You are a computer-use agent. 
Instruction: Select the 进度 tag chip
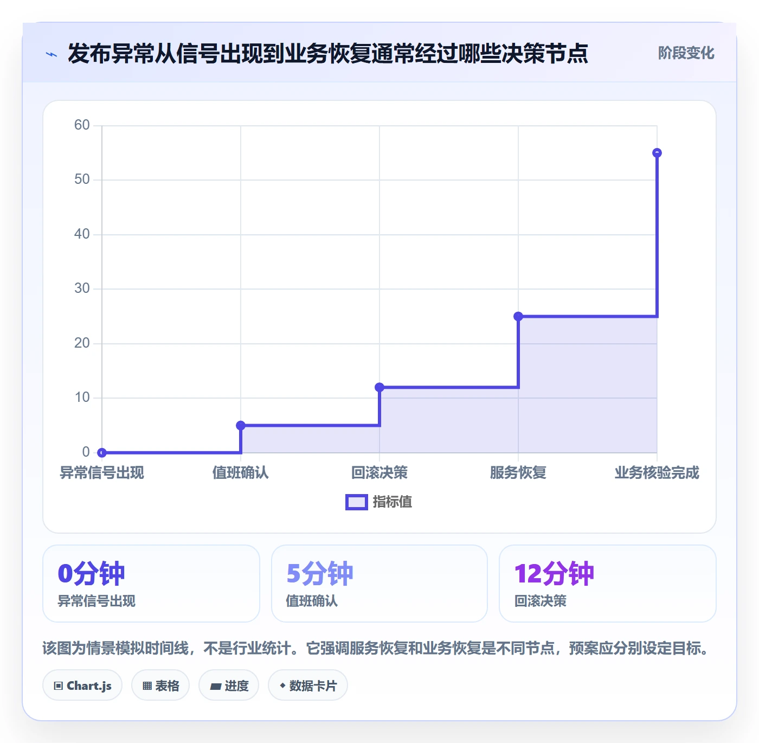click(x=229, y=686)
